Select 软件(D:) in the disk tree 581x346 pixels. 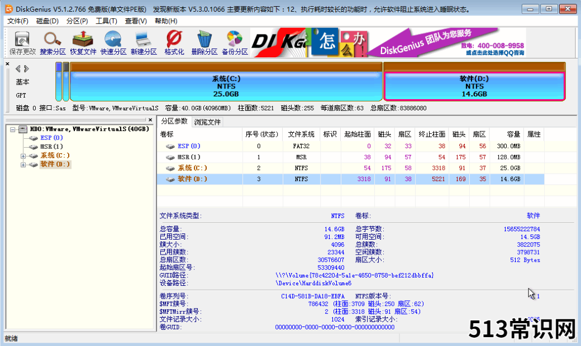(x=55, y=164)
